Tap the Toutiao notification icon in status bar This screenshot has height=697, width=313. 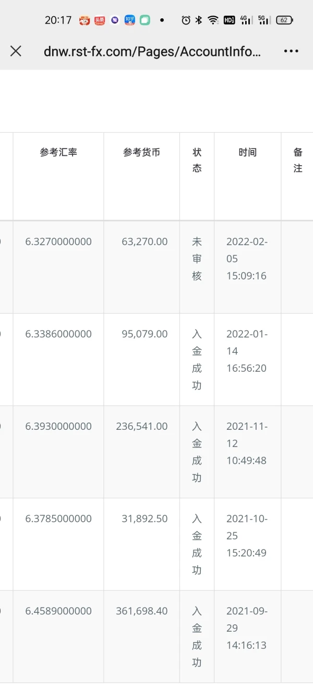pos(100,20)
